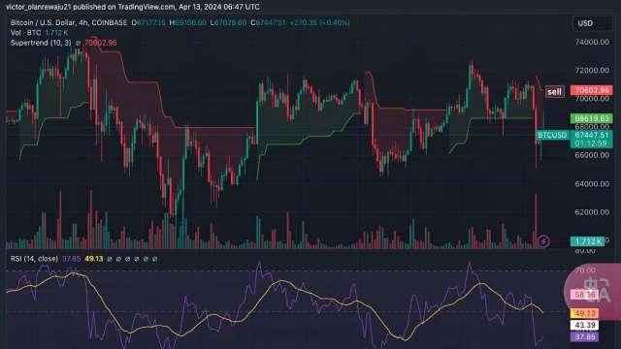
Task: Click the yellow RSI-MA value 49.13 in legend
Action: coord(94,259)
